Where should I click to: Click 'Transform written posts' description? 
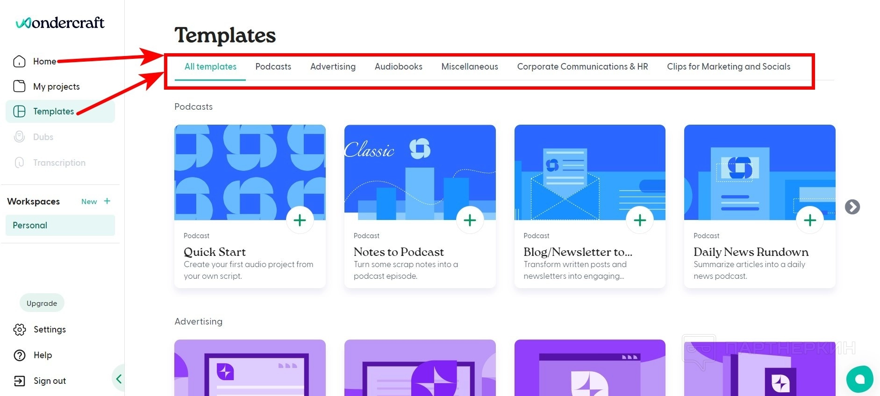575,270
